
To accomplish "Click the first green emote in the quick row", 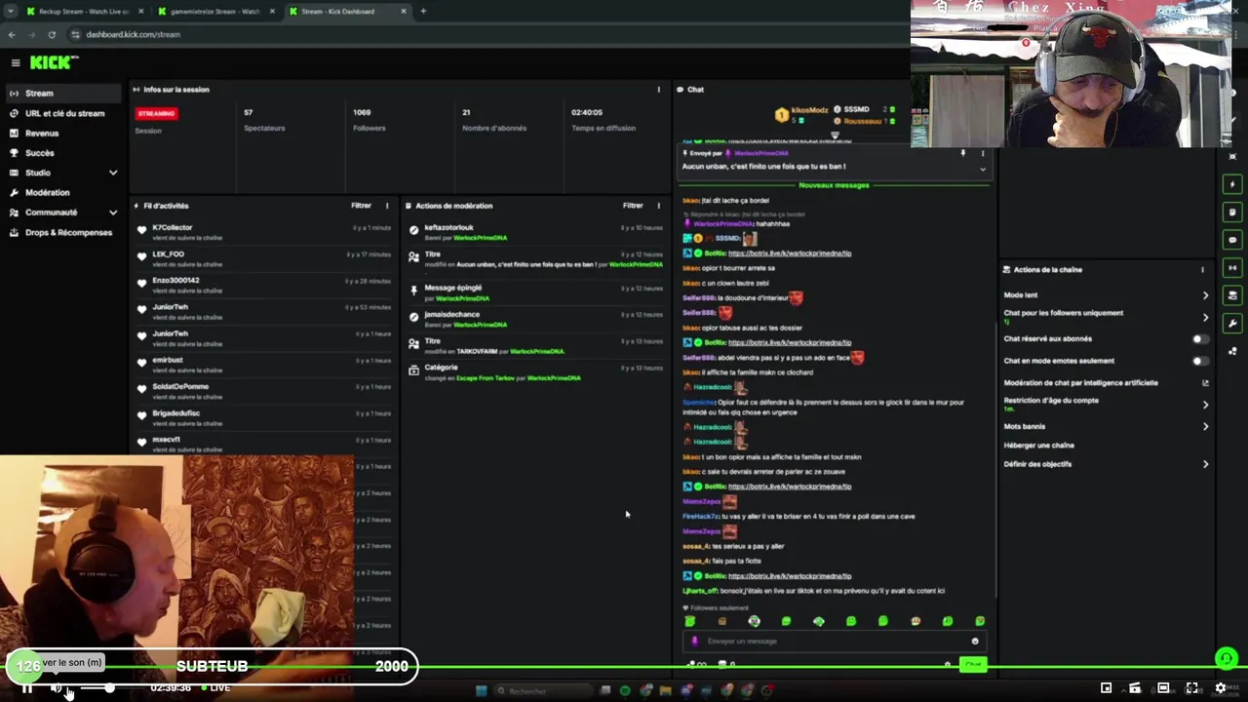I will click(690, 621).
